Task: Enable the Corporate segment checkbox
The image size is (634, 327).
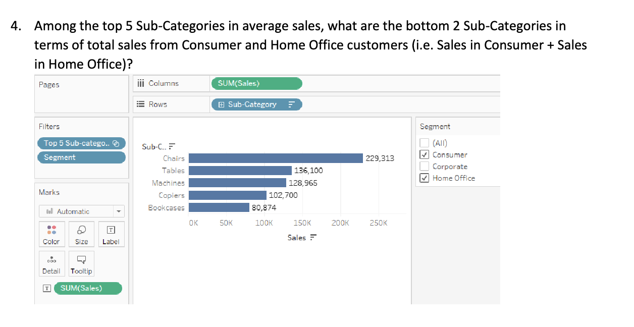Action: pyautogui.click(x=425, y=166)
